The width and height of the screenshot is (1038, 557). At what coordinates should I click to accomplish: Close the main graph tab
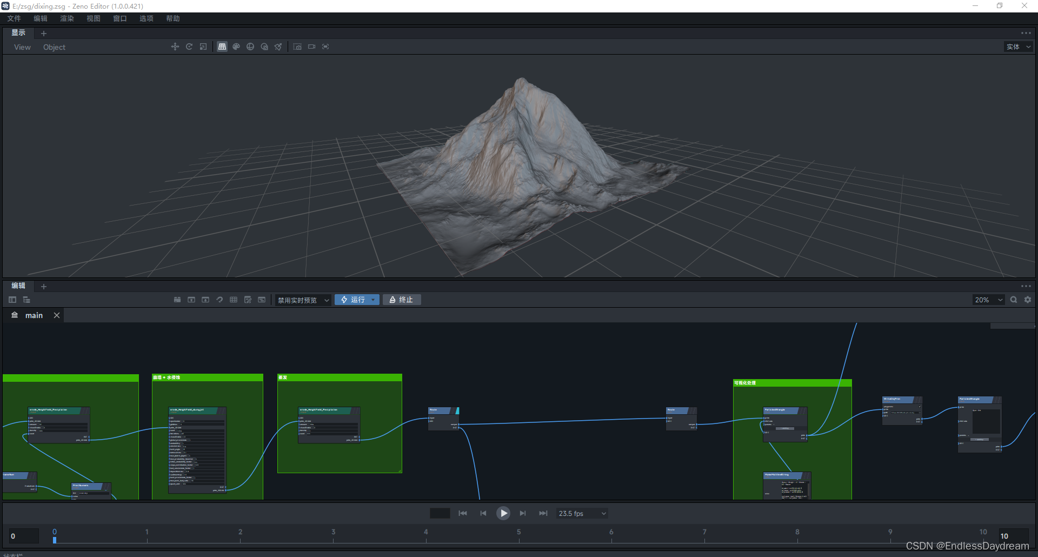click(x=57, y=315)
